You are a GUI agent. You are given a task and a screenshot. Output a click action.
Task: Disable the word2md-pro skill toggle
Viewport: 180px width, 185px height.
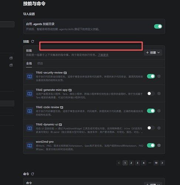coord(151,145)
